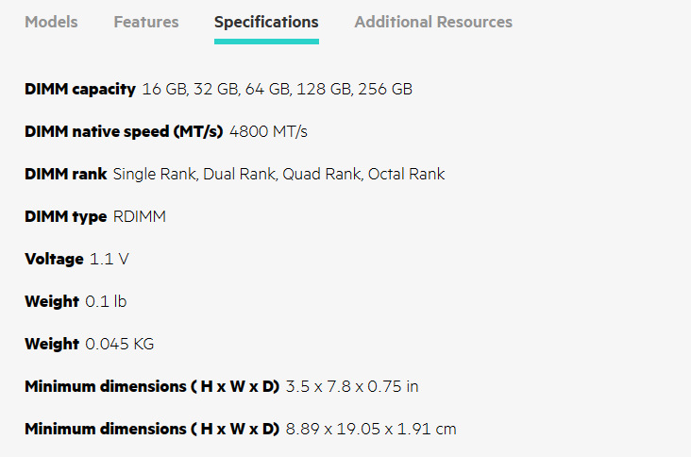This screenshot has height=457, width=691.
Task: Click the Voltage label
Action: coord(54,259)
